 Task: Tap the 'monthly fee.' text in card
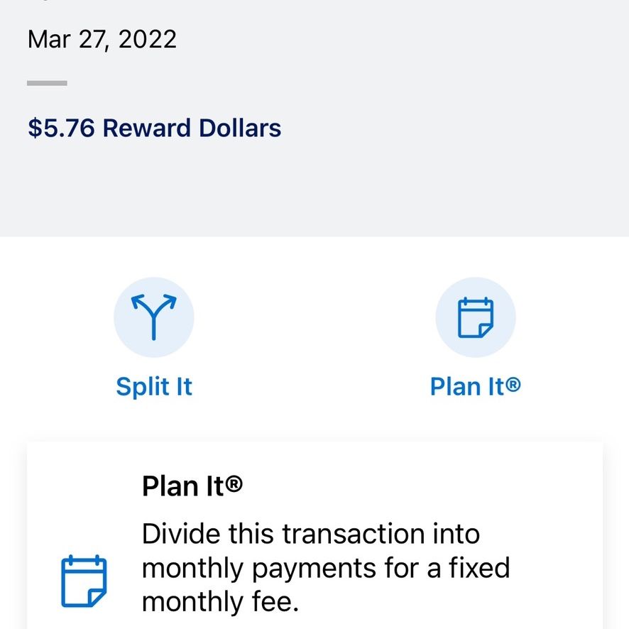click(221, 602)
